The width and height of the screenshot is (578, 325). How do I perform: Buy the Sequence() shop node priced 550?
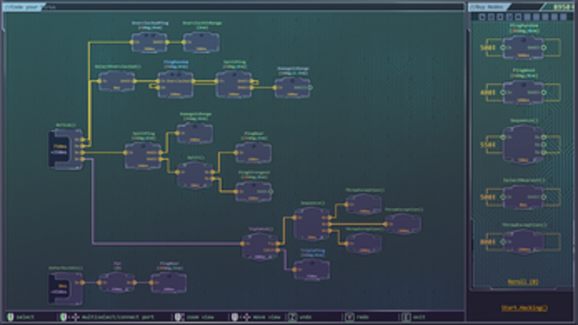pyautogui.click(x=523, y=144)
